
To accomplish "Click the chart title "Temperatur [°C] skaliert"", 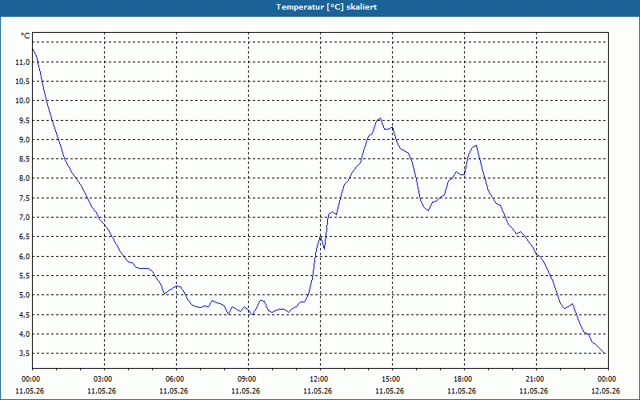I will 326,7.
